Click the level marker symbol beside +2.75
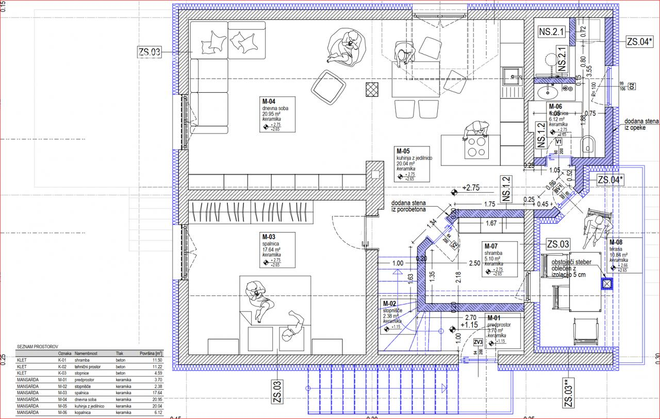 pyautogui.click(x=454, y=192)
